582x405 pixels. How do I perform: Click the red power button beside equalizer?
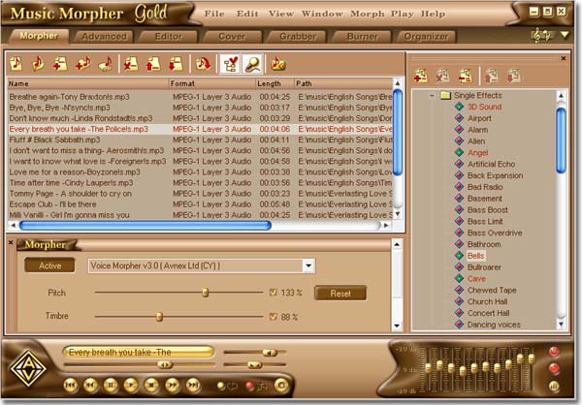554,351
